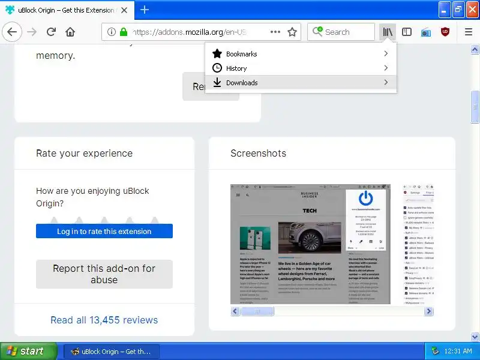
Task: Click the Rate your experience heading
Action: click(84, 153)
